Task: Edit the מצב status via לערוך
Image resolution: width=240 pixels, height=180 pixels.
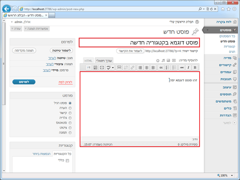Action: click(52, 58)
